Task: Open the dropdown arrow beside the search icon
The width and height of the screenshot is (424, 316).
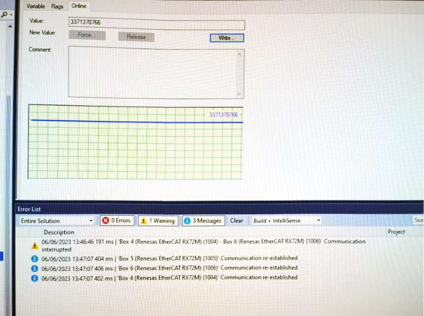Action: [x=11, y=15]
